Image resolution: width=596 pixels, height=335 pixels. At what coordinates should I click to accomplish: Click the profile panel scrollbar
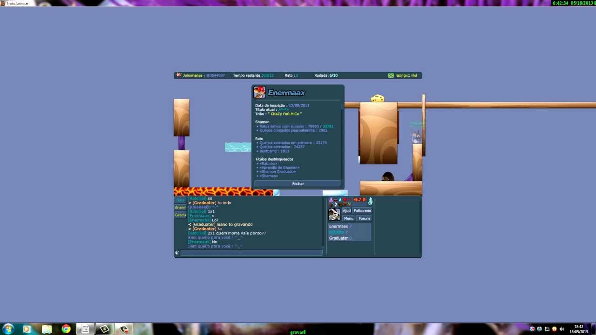point(342,141)
